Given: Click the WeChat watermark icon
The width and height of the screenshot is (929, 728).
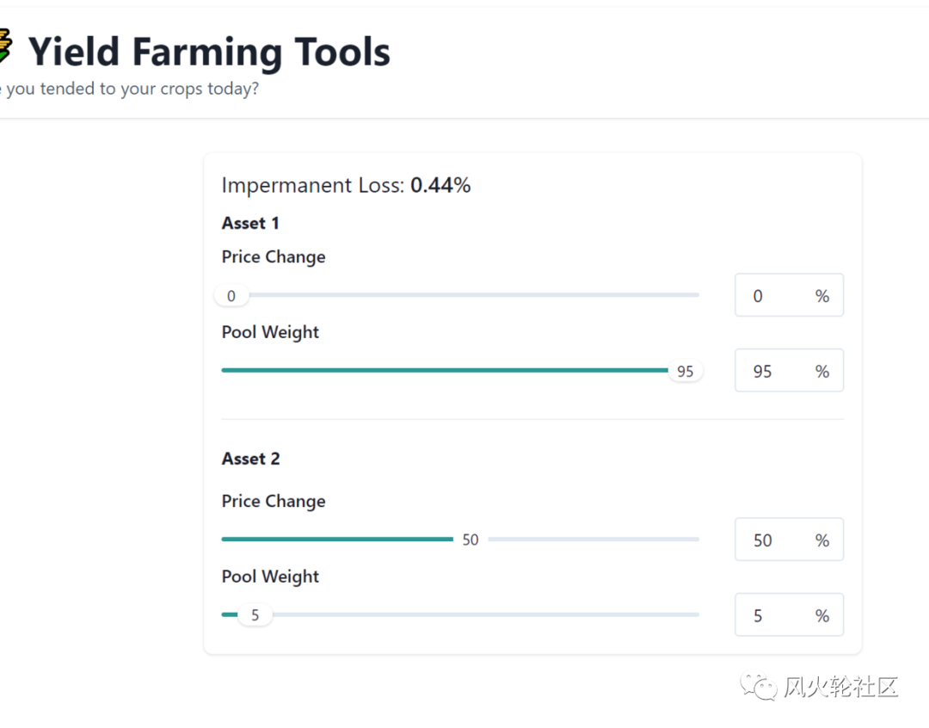Looking at the screenshot, I should click(760, 687).
